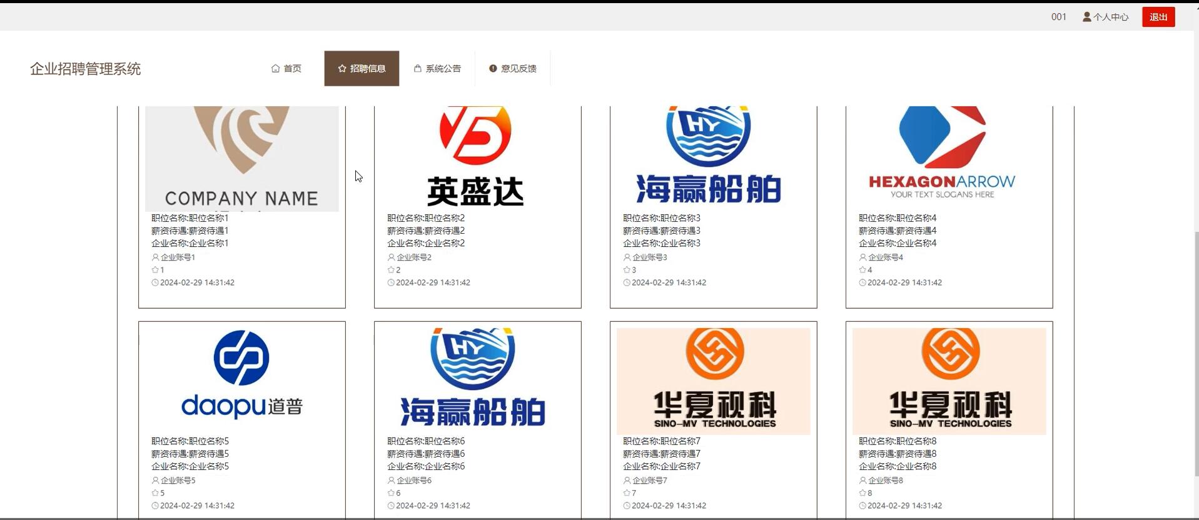The image size is (1199, 520).
Task: Click the user icon beside 企业账号3
Action: pyautogui.click(x=627, y=257)
